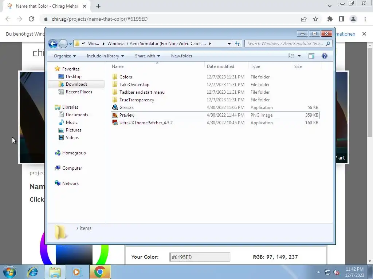Click Chrome address bar URL
The width and height of the screenshot is (373, 279).
coord(100,19)
